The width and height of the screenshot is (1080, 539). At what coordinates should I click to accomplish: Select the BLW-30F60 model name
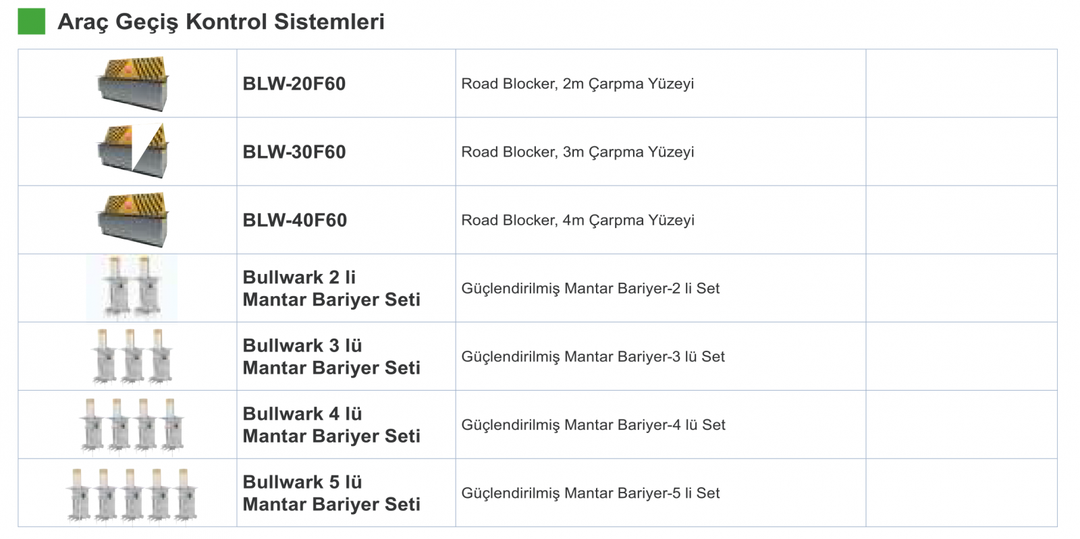pyautogui.click(x=294, y=152)
